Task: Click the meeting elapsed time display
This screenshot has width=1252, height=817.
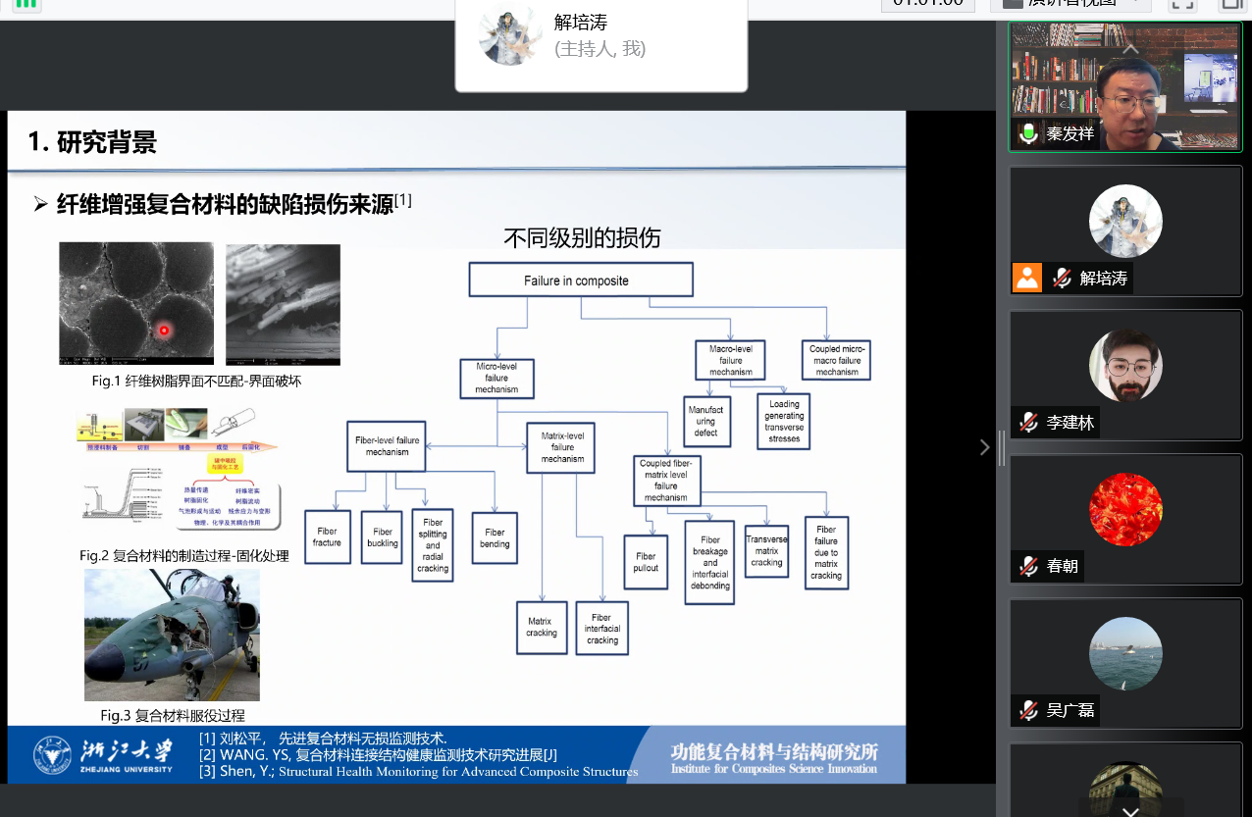Action: 927,3
